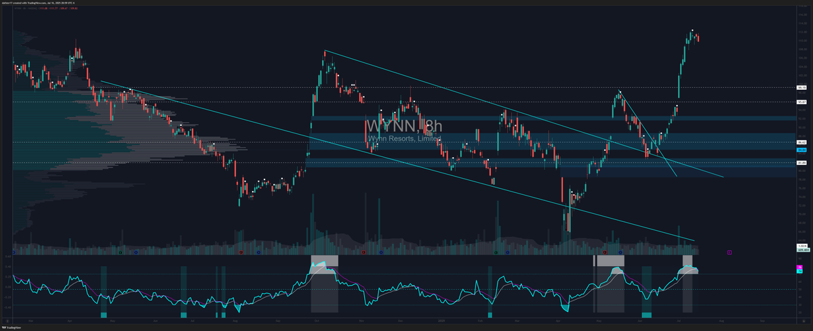The image size is (813, 331).
Task: Select the blue 84.84 current price label
Action: tap(801, 151)
